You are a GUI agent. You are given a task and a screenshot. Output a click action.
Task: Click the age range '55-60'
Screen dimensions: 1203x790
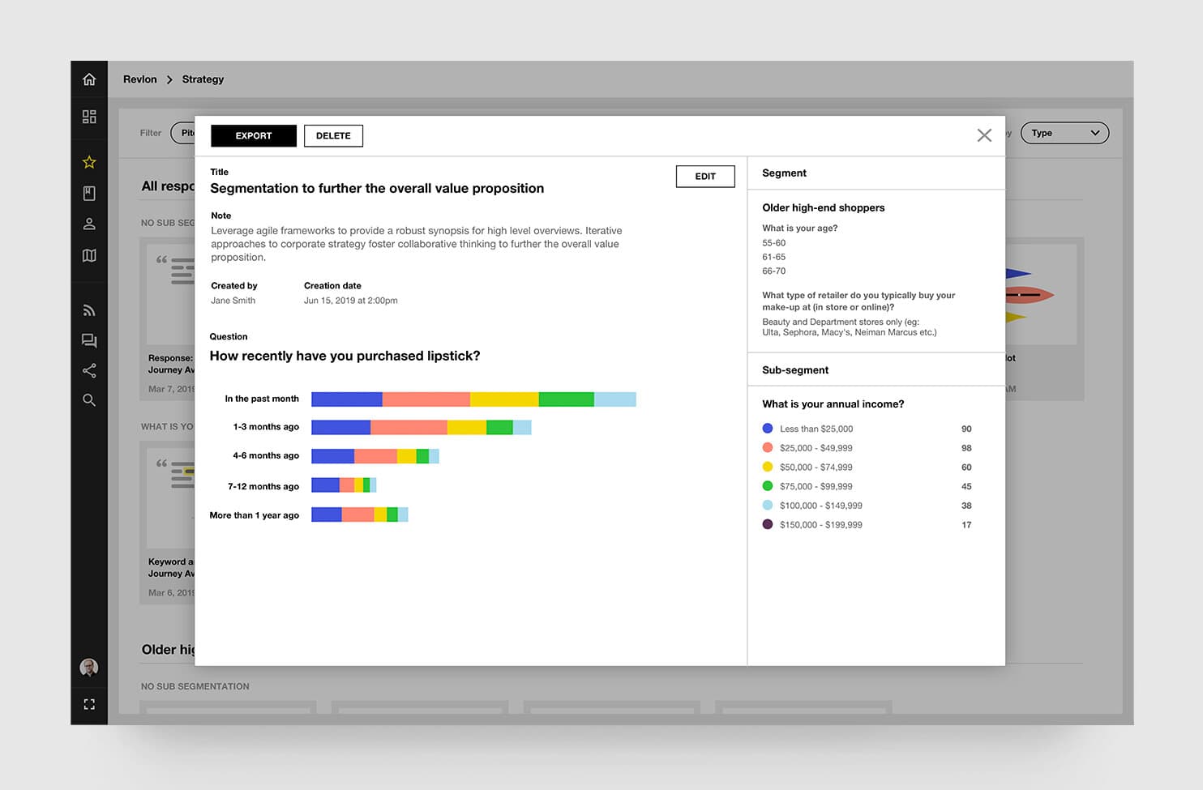point(774,243)
